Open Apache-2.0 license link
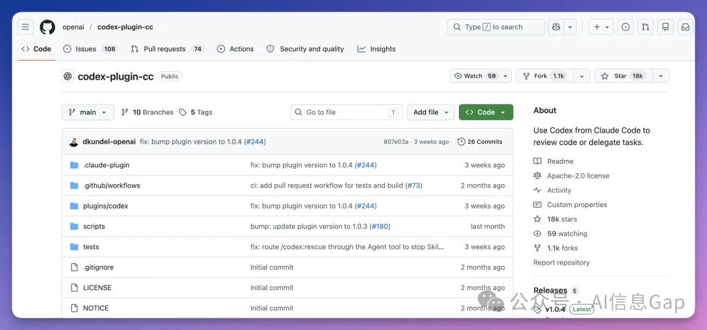This screenshot has width=707, height=330. (x=571, y=176)
